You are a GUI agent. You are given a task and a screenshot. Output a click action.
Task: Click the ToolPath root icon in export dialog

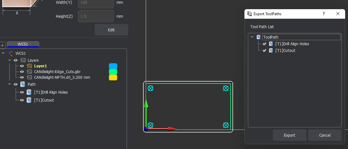coord(259,37)
